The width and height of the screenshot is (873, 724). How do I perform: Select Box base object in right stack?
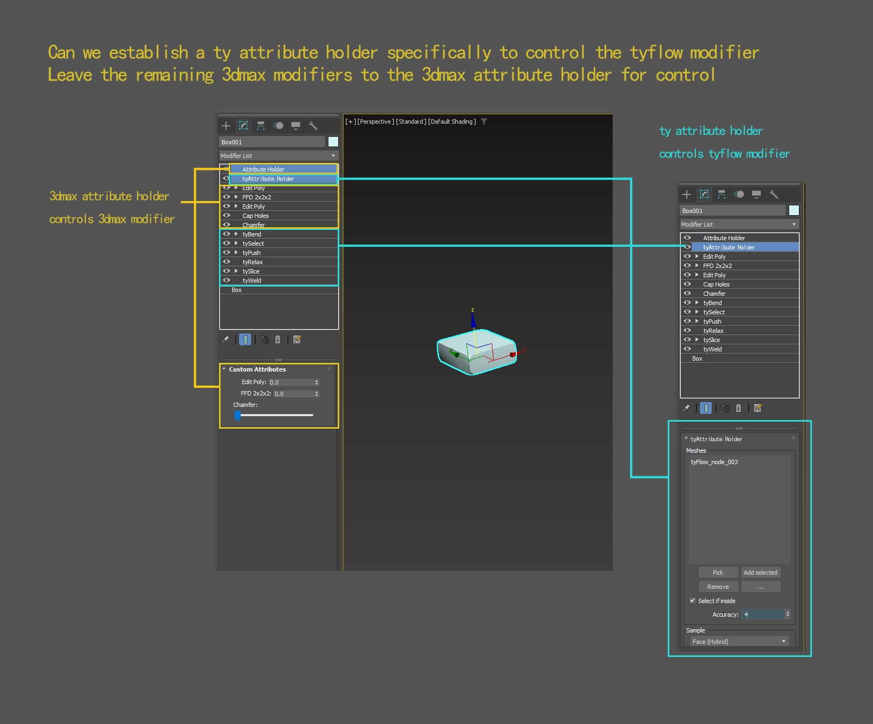(740, 358)
